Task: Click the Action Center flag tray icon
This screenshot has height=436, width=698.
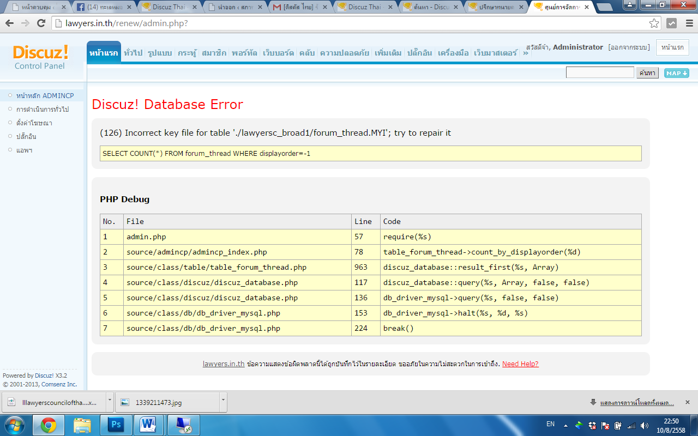Action: tap(605, 425)
